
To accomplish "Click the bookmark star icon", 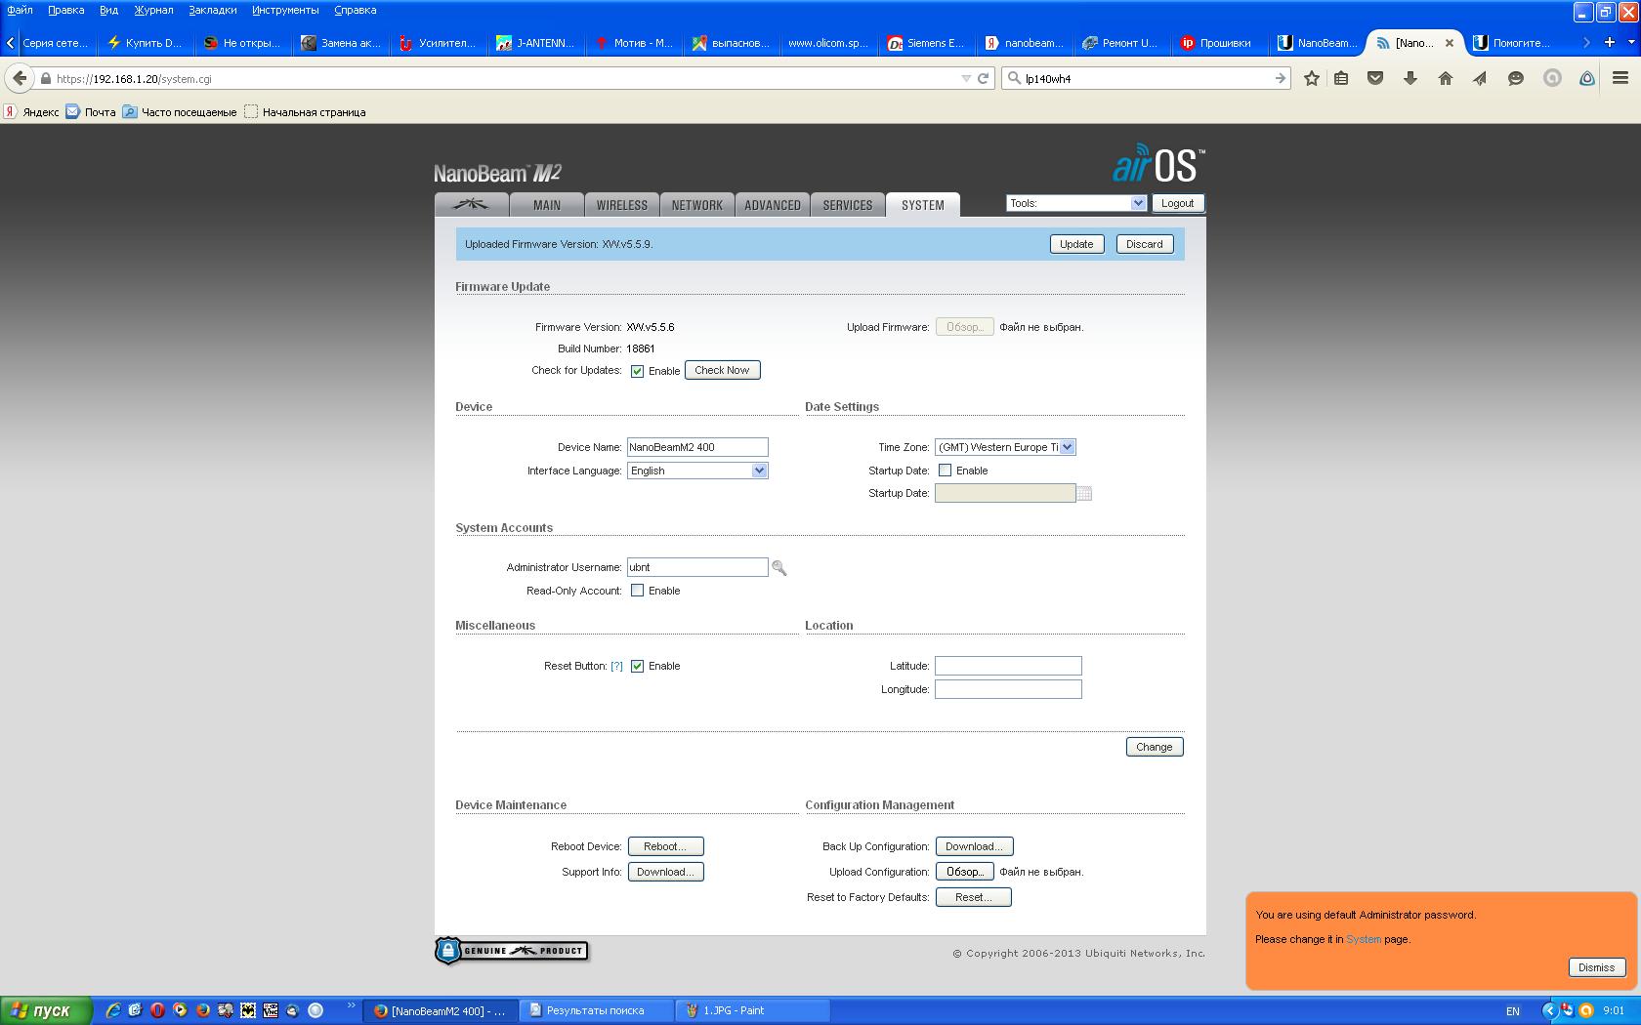I will 1311,78.
